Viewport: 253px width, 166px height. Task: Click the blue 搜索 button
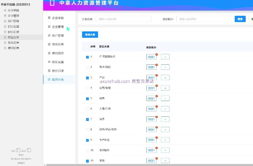click(240, 19)
